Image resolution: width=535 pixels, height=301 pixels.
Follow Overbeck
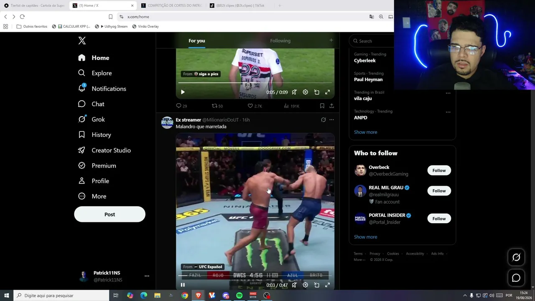click(439, 171)
